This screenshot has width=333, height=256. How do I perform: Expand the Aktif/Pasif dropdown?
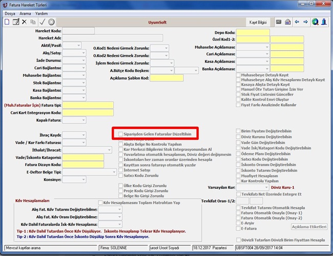78,46
